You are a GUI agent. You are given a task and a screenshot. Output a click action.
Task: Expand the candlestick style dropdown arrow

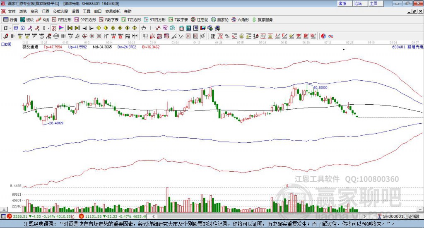tap(48, 28)
